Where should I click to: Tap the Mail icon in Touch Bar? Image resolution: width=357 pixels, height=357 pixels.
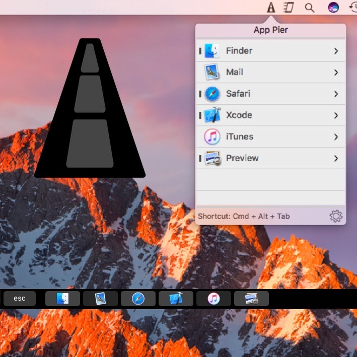coord(100,299)
